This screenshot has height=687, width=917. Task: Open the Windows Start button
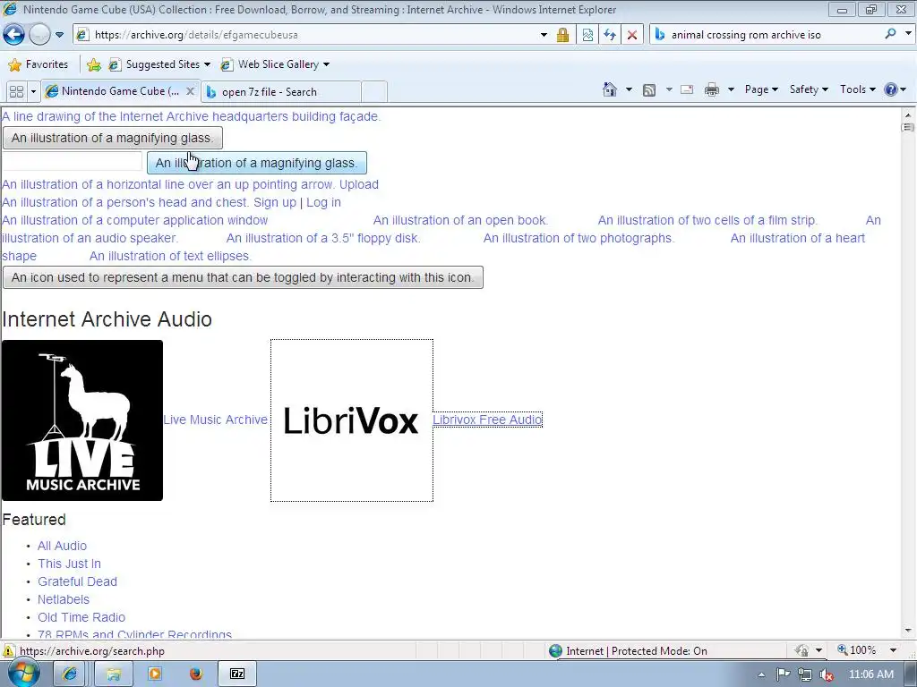[23, 674]
